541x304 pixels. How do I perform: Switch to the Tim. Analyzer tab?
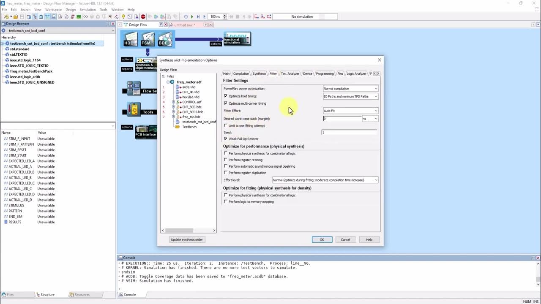290,73
